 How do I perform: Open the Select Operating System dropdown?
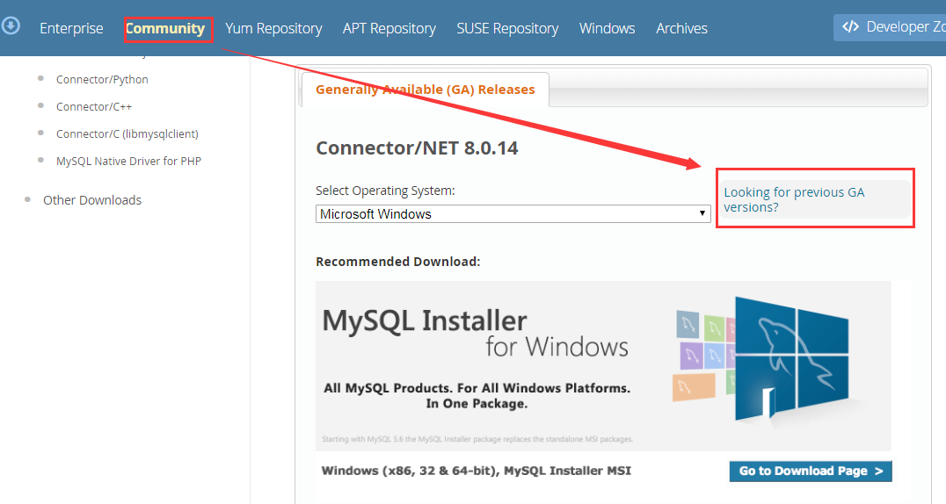(513, 214)
